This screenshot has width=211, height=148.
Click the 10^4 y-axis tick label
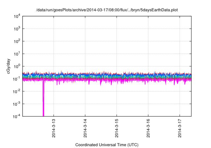pyautogui.click(x=17, y=16)
